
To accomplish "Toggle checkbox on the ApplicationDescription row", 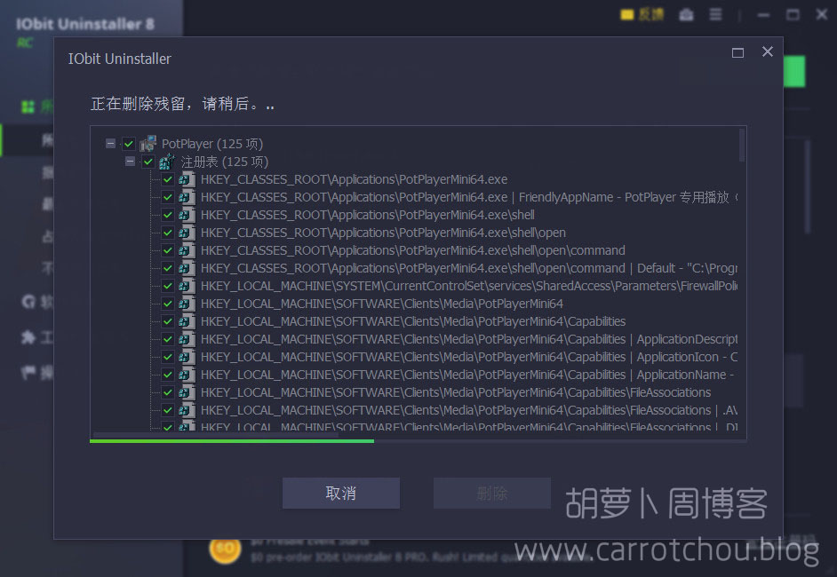I will [x=168, y=339].
